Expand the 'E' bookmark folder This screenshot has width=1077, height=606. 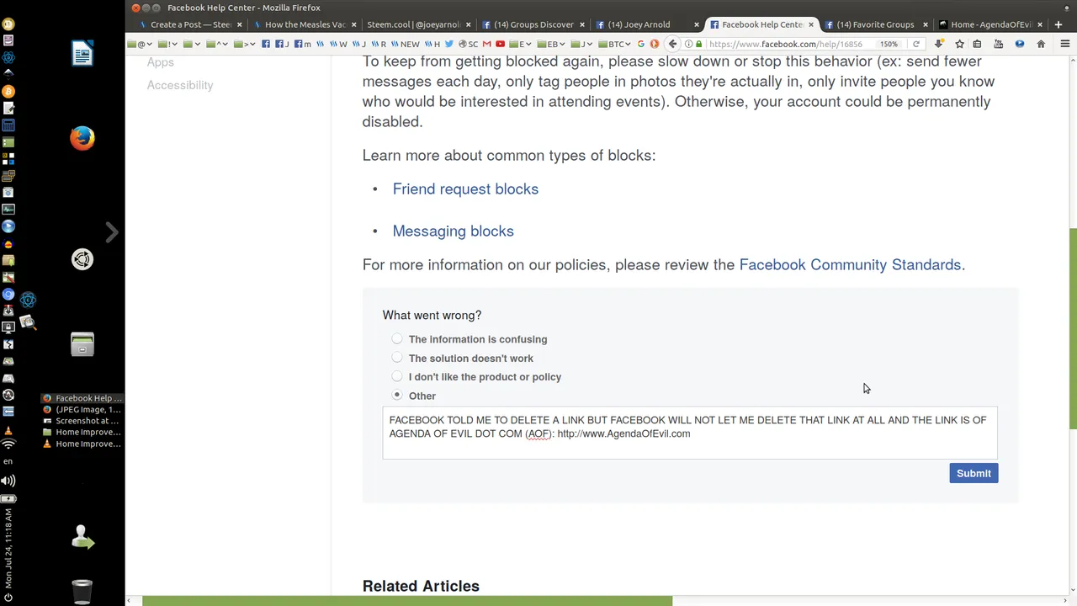[520, 44]
